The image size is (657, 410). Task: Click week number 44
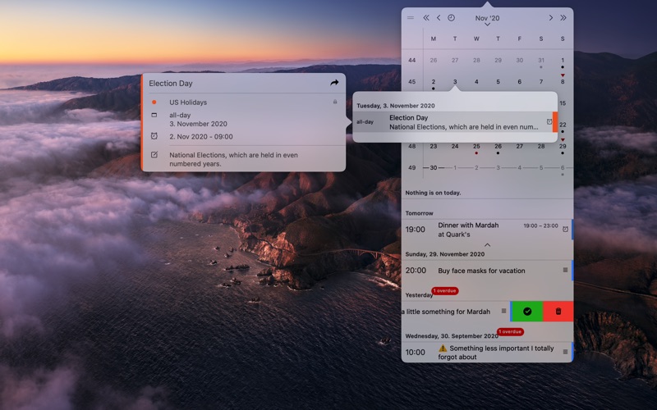coord(412,60)
